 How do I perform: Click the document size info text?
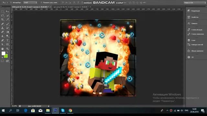click(35, 106)
